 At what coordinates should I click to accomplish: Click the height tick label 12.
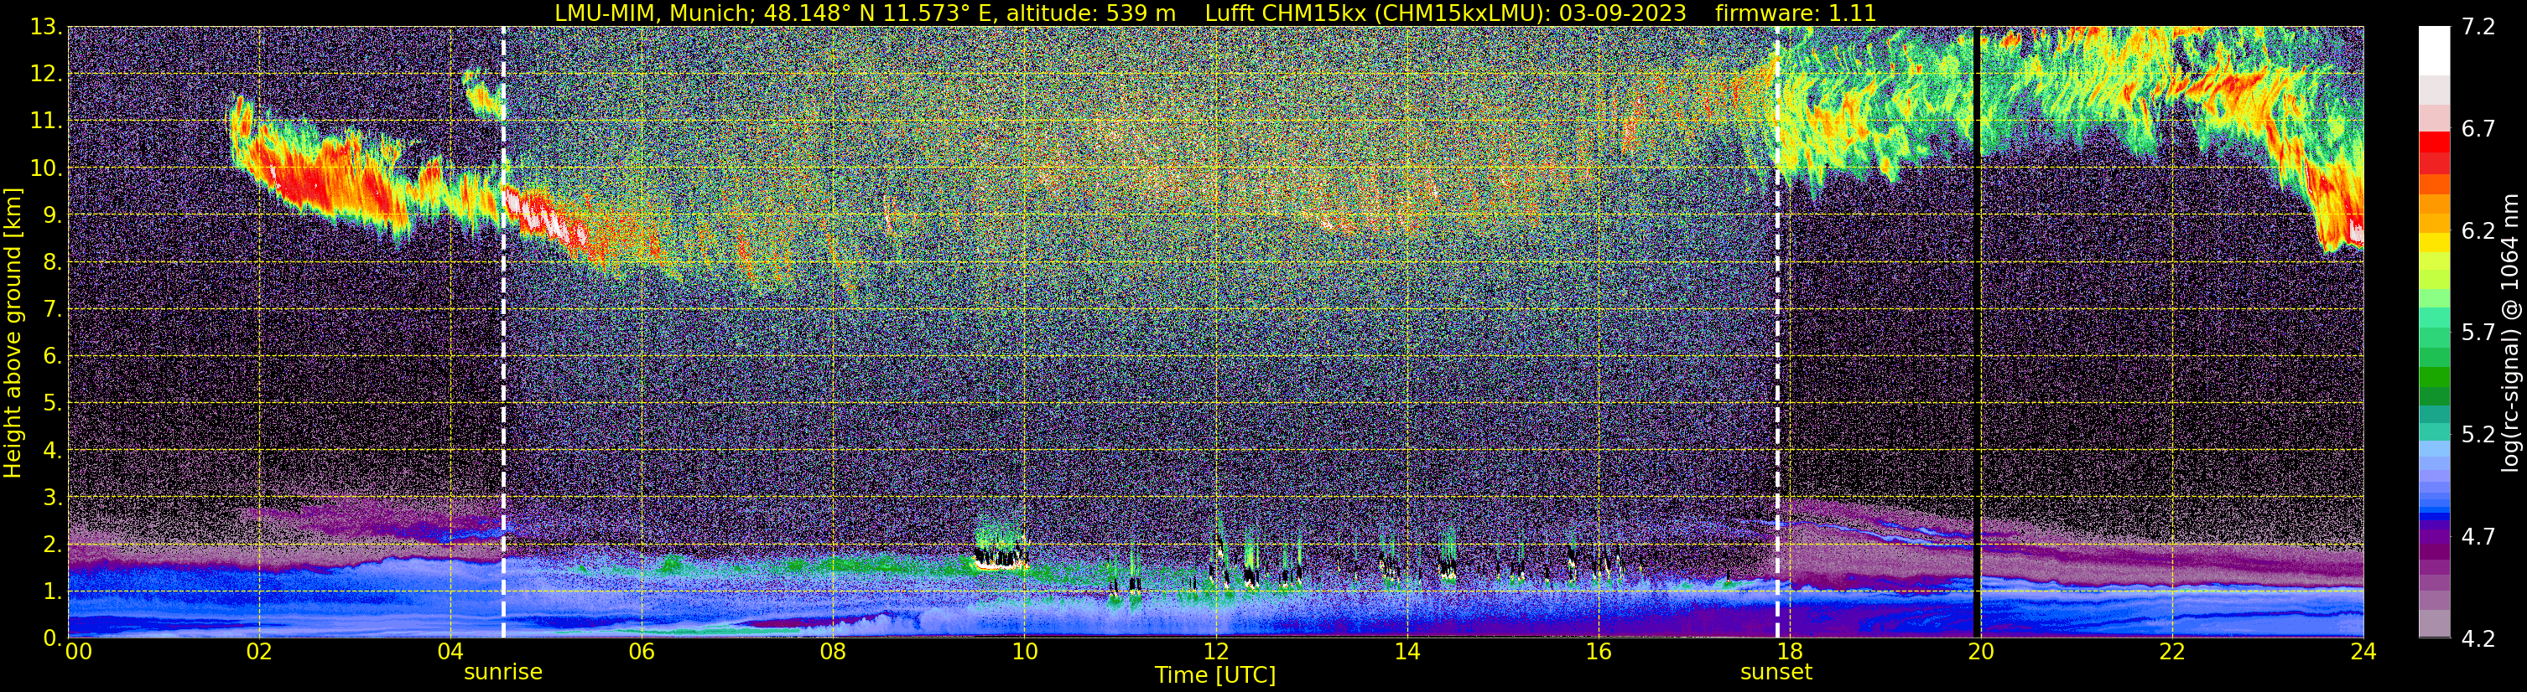(45, 75)
